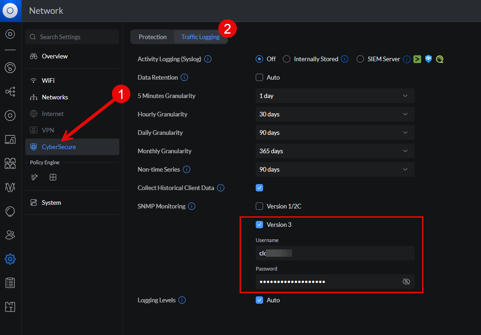Show password using the crossed-eye icon
The height and width of the screenshot is (335, 481).
(406, 282)
